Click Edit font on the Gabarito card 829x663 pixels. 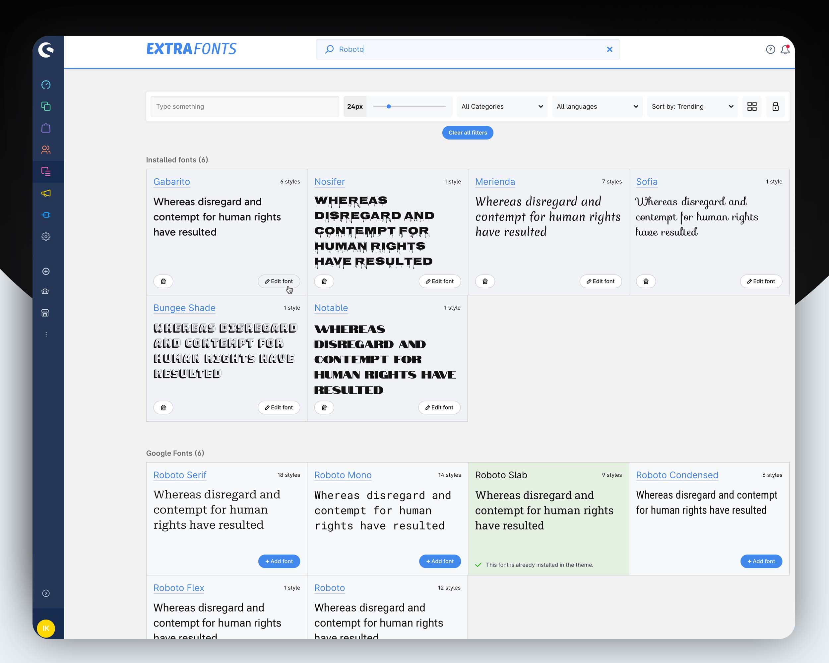pyautogui.click(x=279, y=281)
